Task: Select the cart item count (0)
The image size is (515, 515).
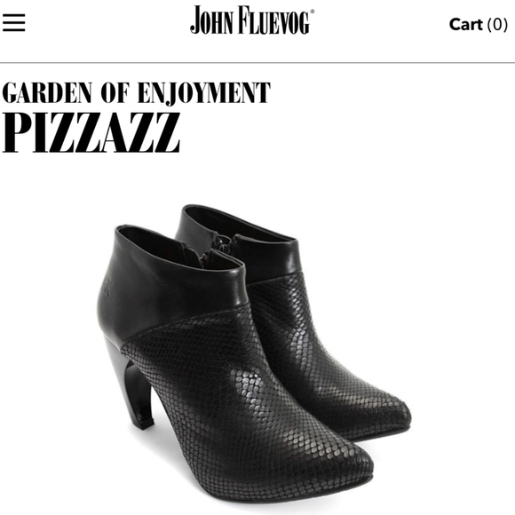Action: pos(497,25)
